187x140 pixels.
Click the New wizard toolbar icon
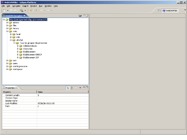coord(4,10)
